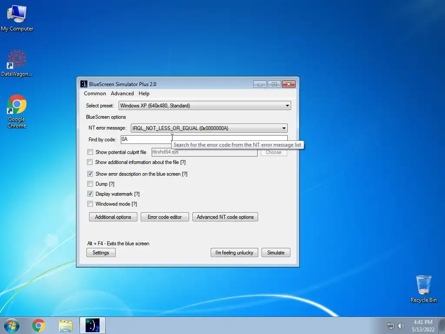Click the volume speaker tray icon
Screen dimensions: 445x334
point(401,326)
